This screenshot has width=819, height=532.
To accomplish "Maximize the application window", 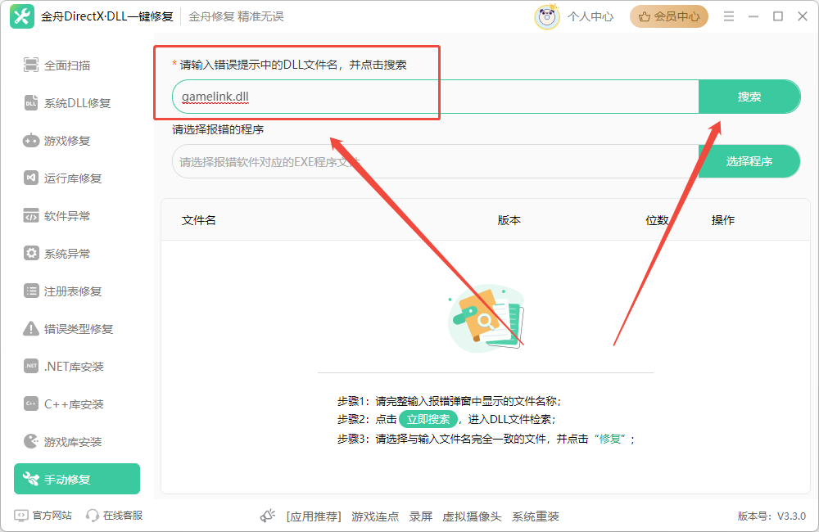I will point(778,16).
